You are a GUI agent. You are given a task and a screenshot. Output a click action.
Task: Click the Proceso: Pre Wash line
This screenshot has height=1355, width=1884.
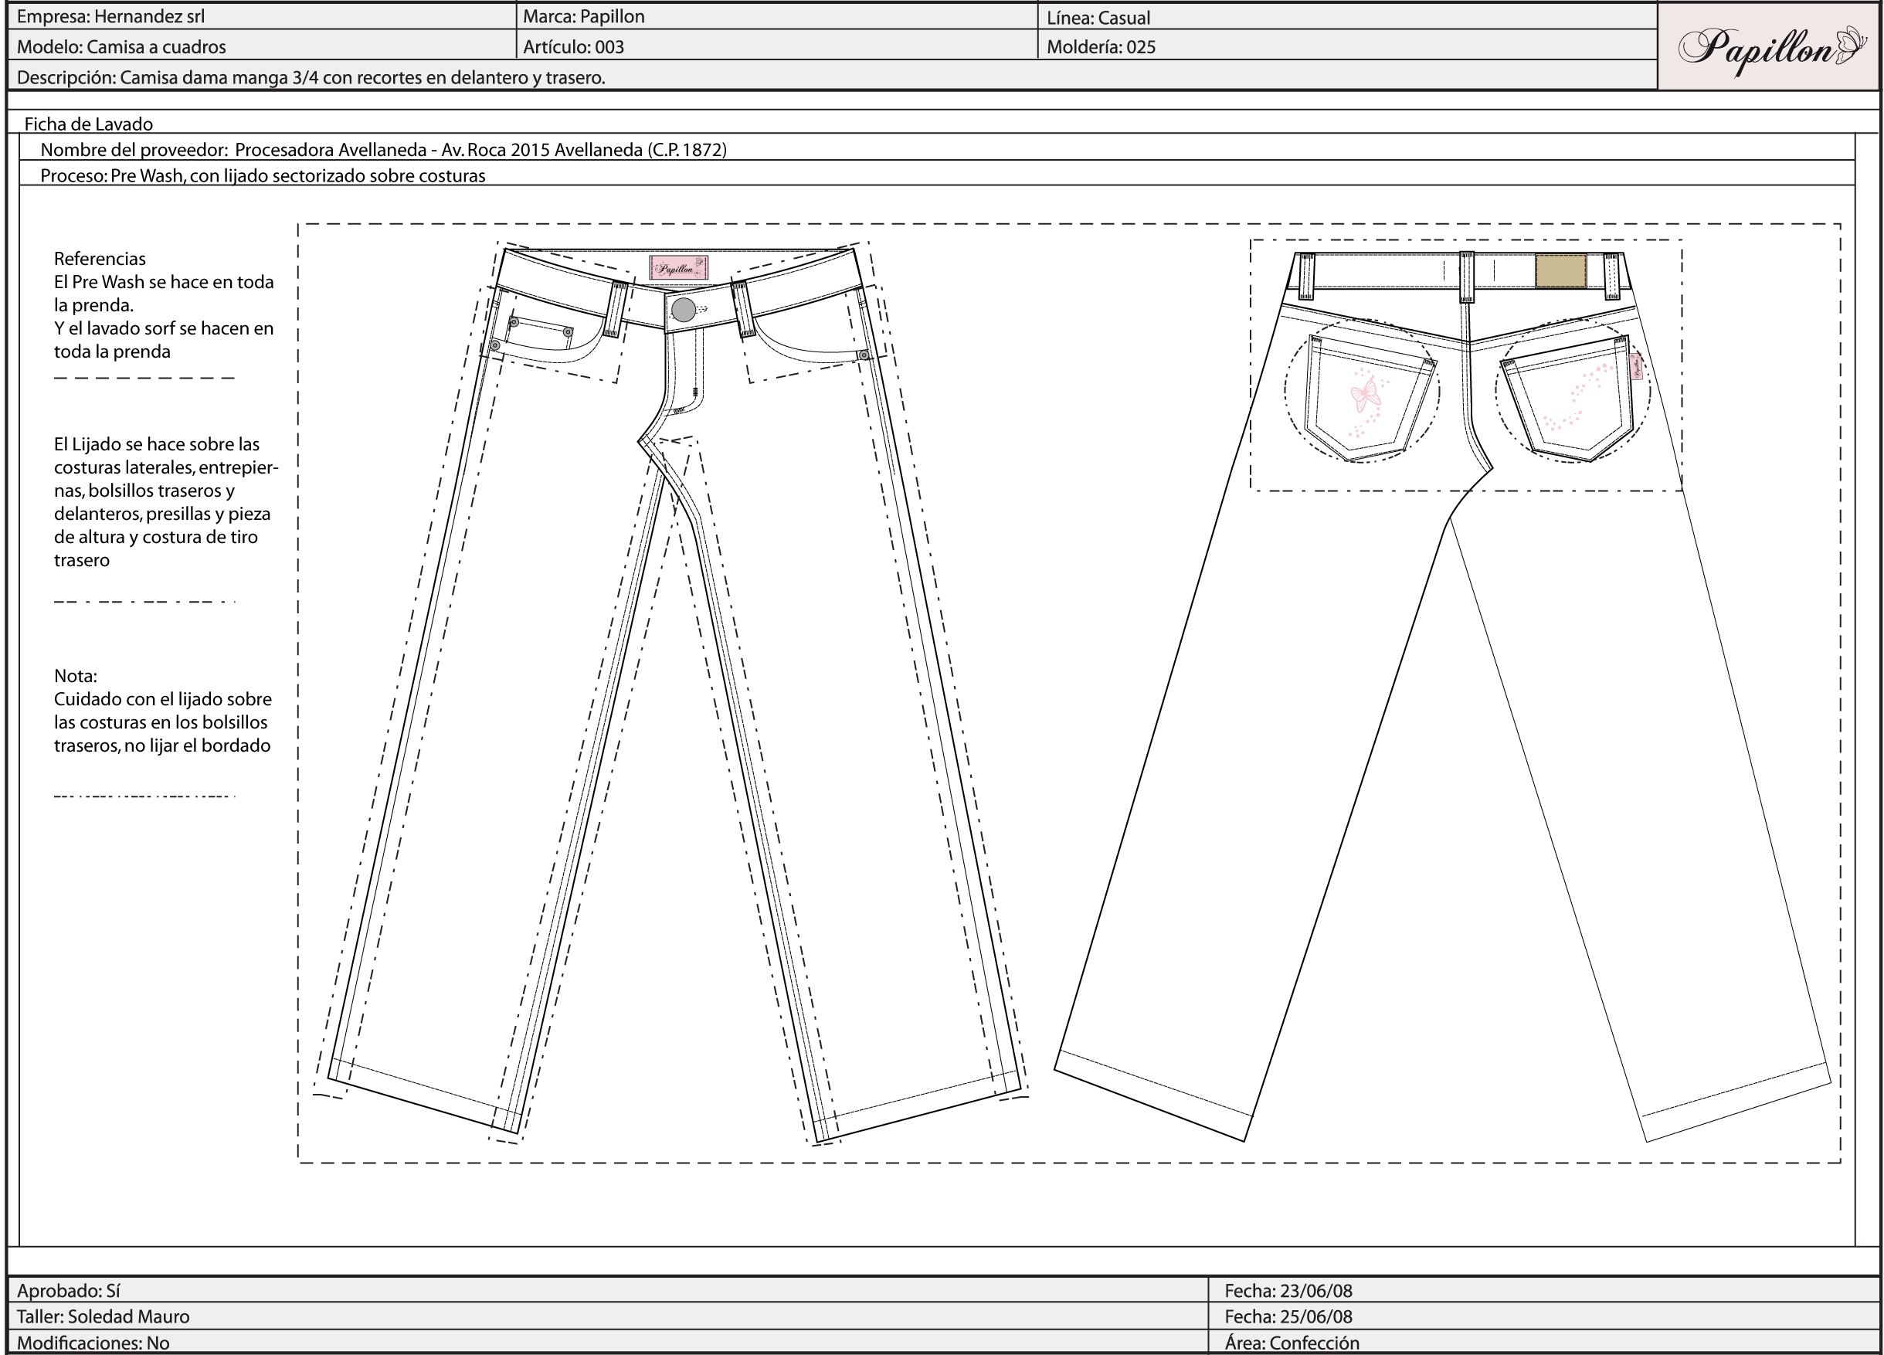(x=263, y=175)
